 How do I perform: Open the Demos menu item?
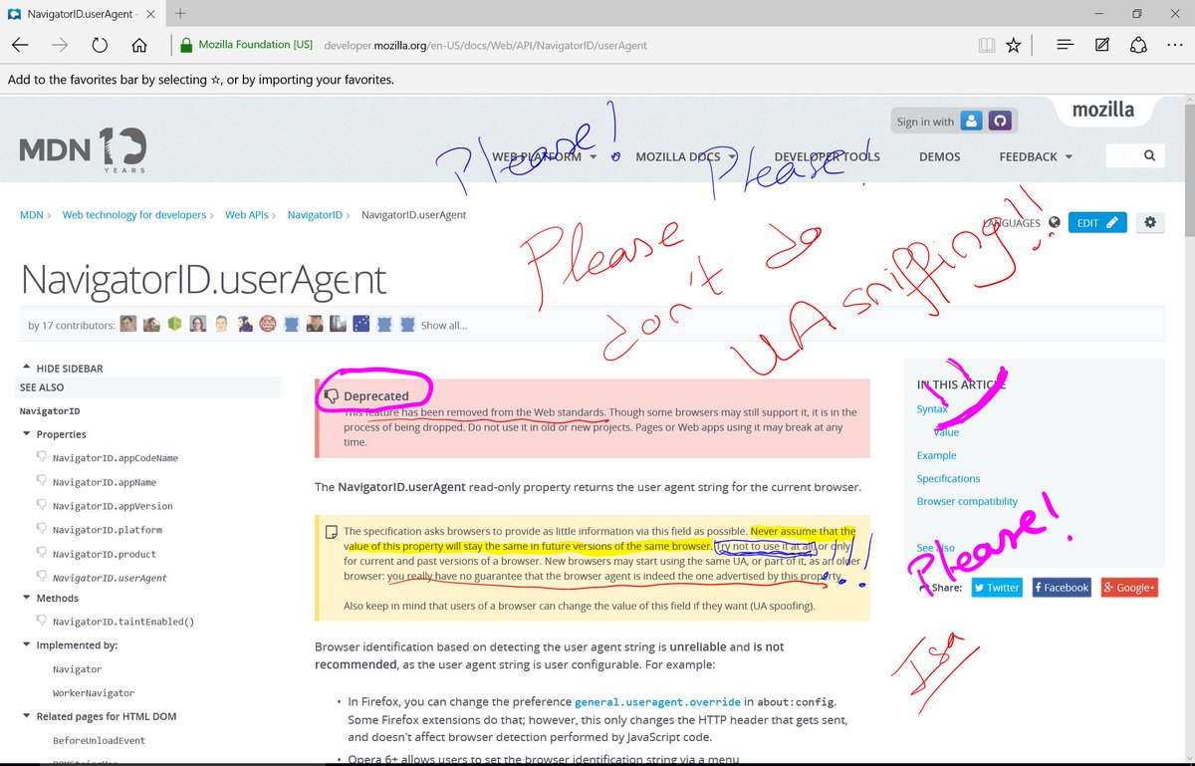(x=939, y=156)
